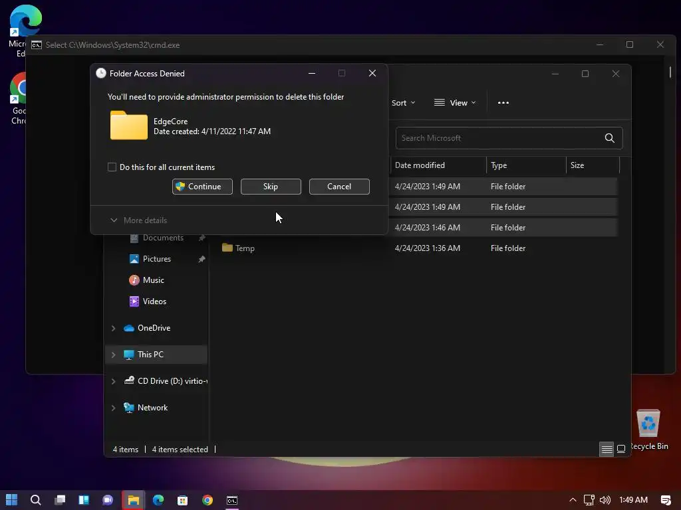Expand the CD Drive (D:) tree node

[x=113, y=381]
